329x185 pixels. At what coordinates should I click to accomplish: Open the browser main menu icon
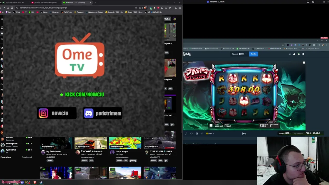(180, 8)
